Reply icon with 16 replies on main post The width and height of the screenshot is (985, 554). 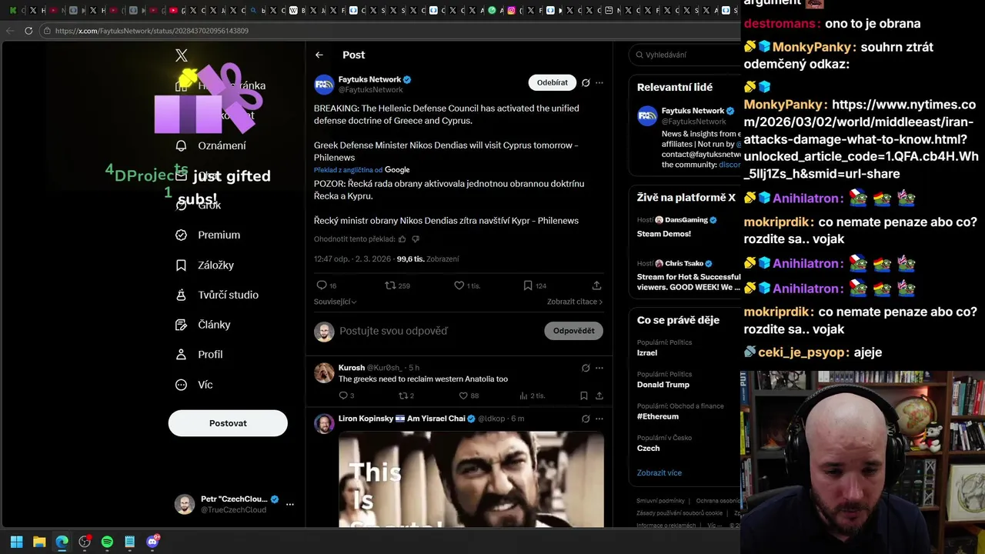pyautogui.click(x=322, y=285)
